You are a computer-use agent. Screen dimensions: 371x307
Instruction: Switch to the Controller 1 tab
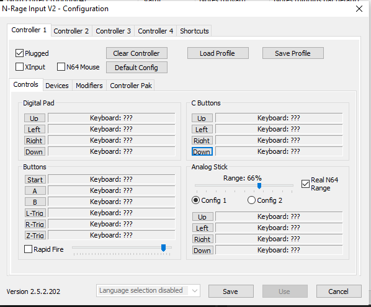tap(29, 30)
